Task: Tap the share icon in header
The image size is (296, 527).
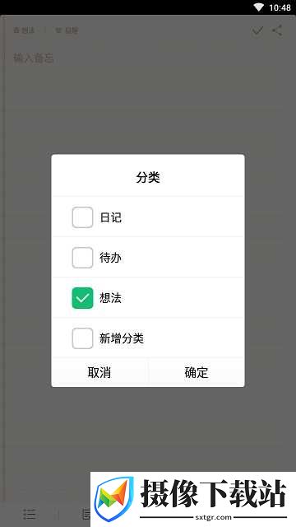Action: click(277, 30)
